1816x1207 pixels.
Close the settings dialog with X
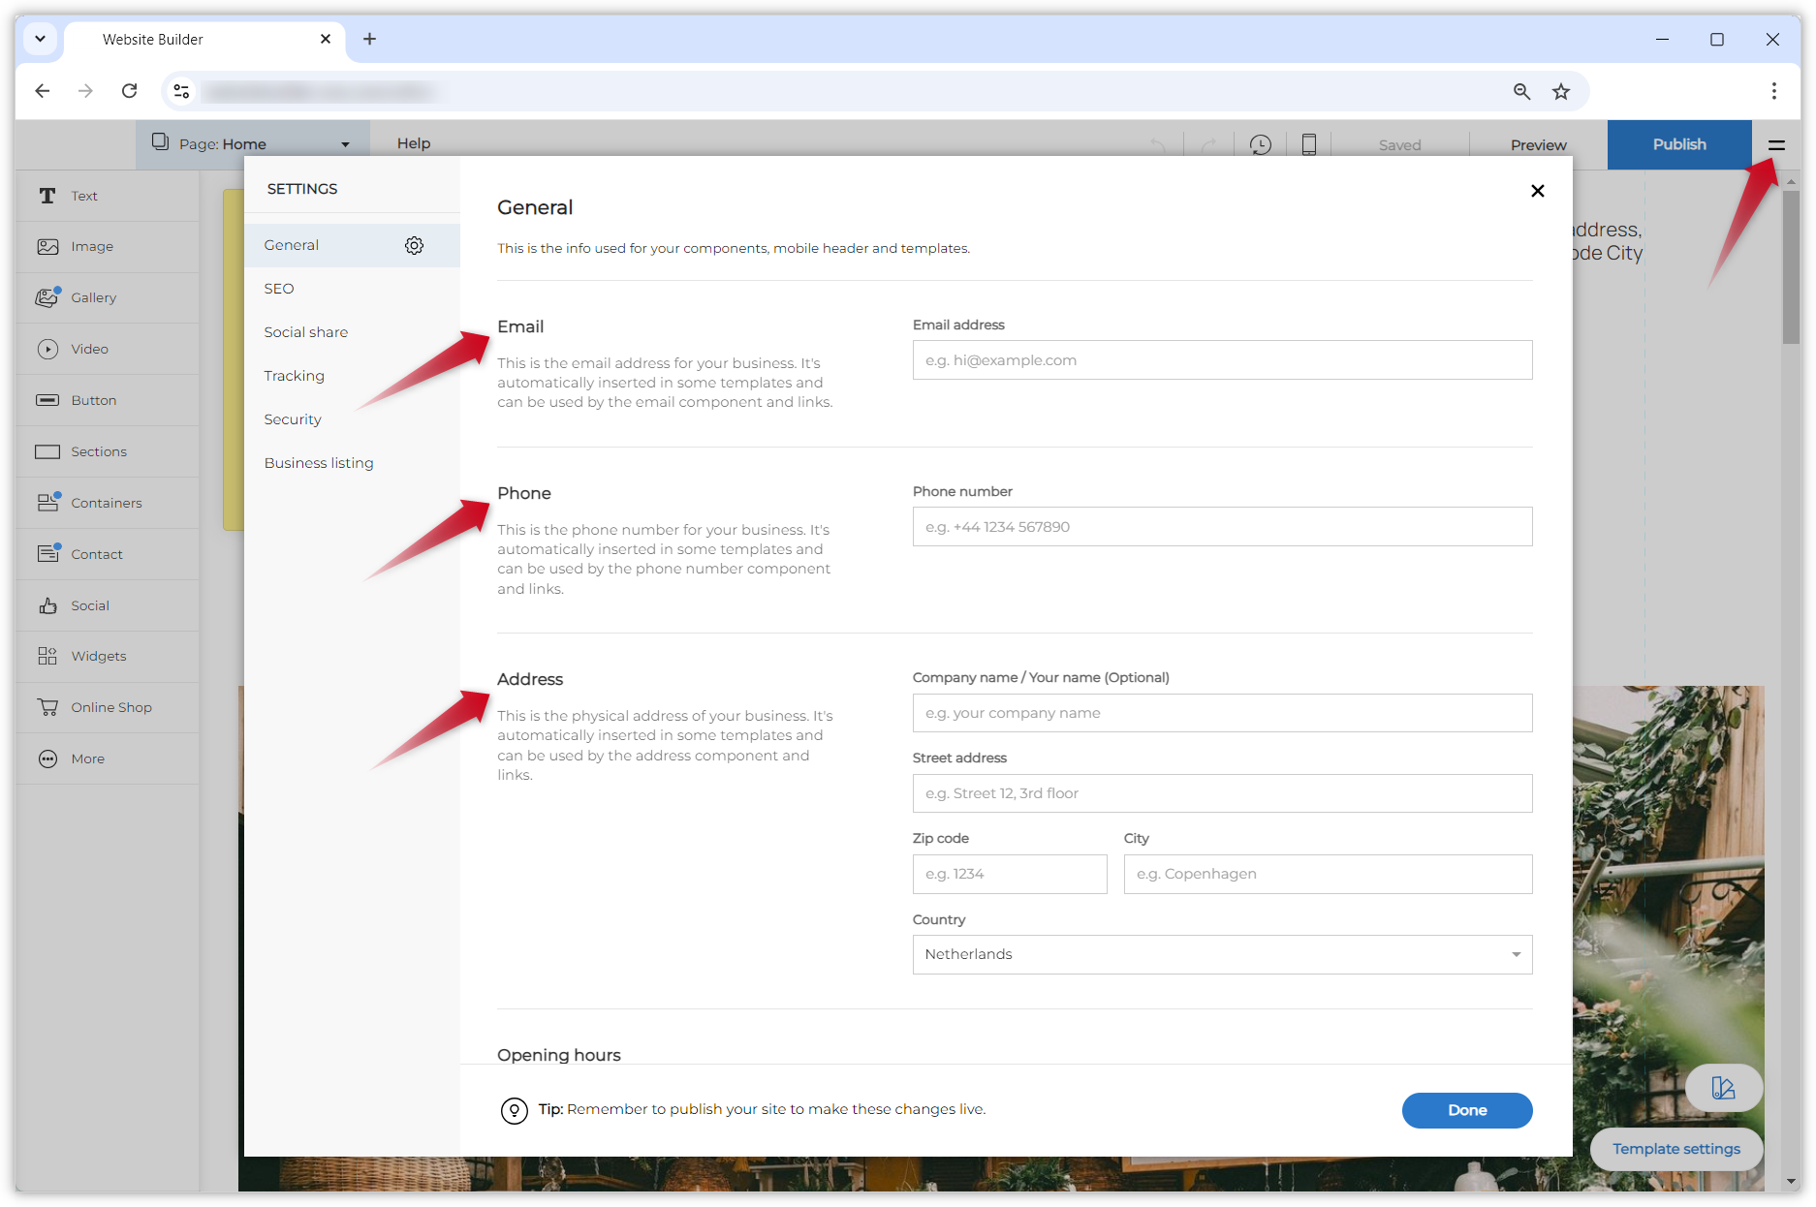pos(1537,191)
